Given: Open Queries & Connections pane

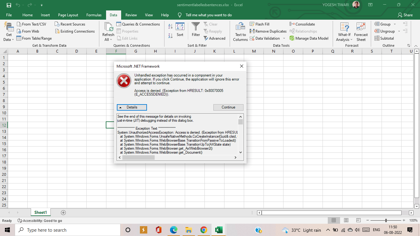Looking at the screenshot, I should [x=138, y=24].
